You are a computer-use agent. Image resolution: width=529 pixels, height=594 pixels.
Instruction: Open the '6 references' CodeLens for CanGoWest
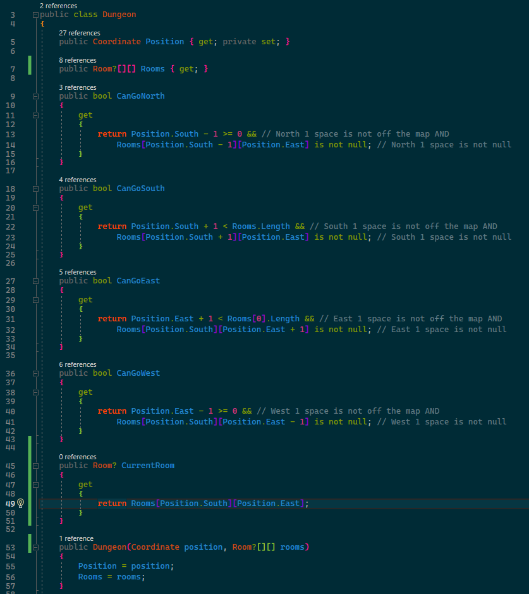tap(78, 365)
